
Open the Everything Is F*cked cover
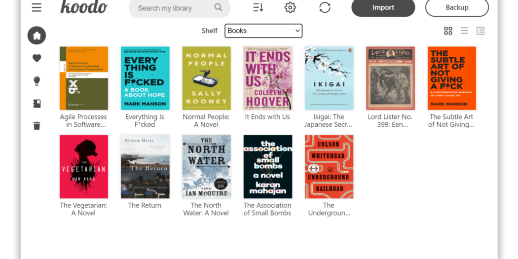pos(145,78)
